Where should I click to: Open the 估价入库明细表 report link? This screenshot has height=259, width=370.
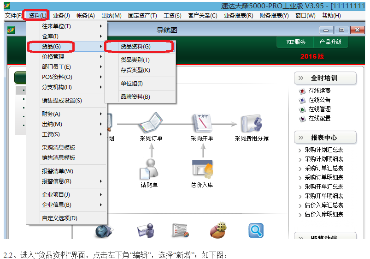pos(324,215)
